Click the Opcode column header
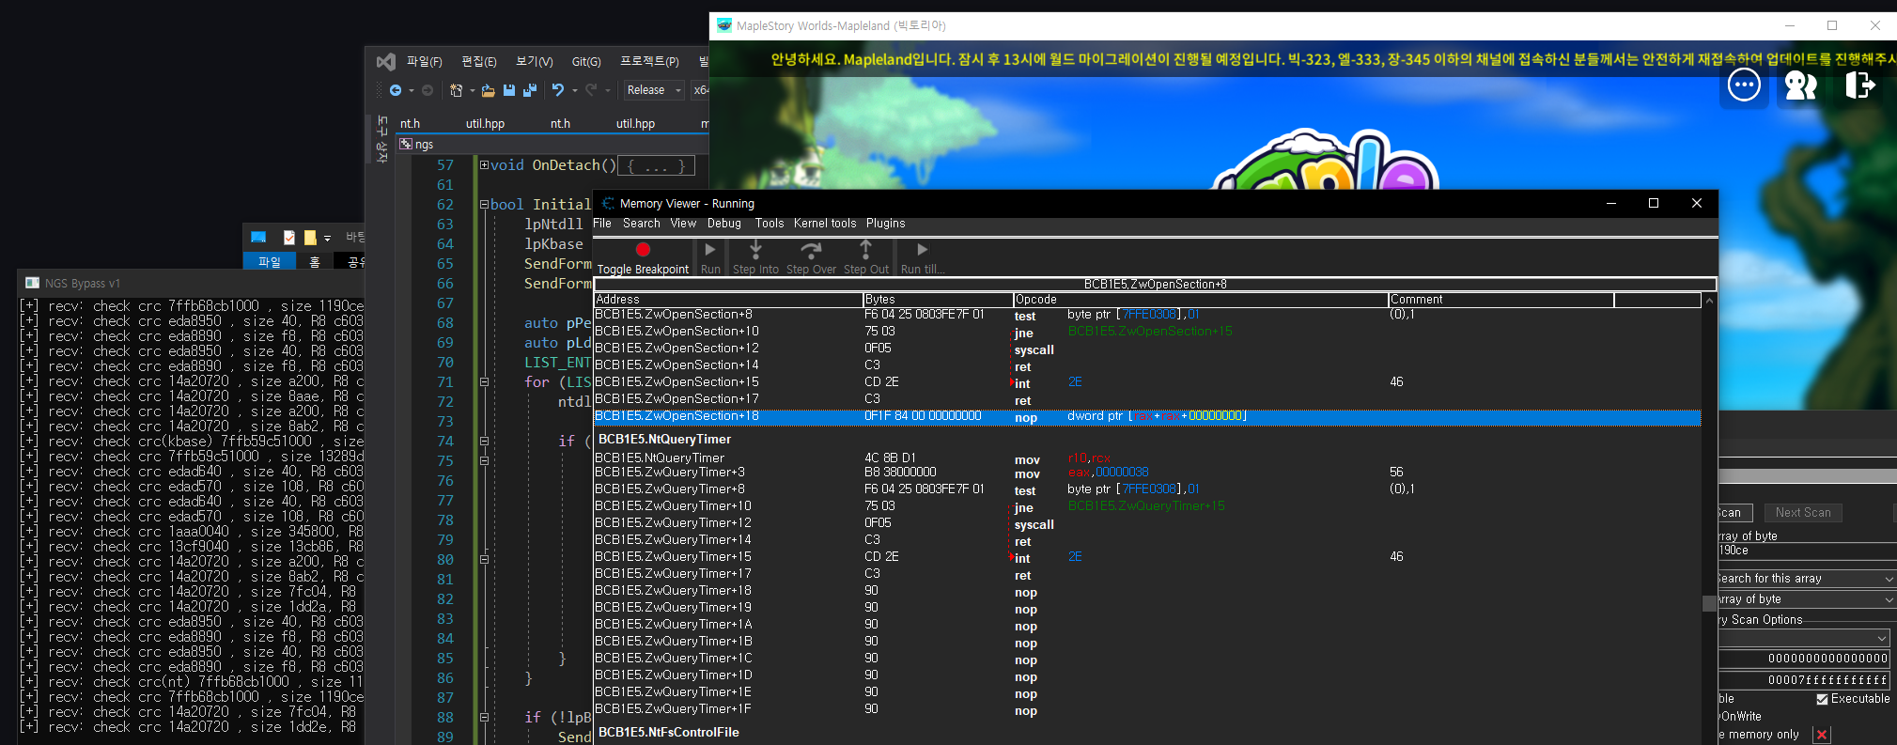The image size is (1897, 745). (1201, 300)
